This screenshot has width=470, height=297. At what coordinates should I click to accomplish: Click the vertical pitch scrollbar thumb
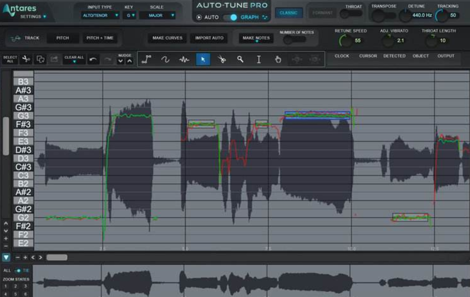click(6, 136)
